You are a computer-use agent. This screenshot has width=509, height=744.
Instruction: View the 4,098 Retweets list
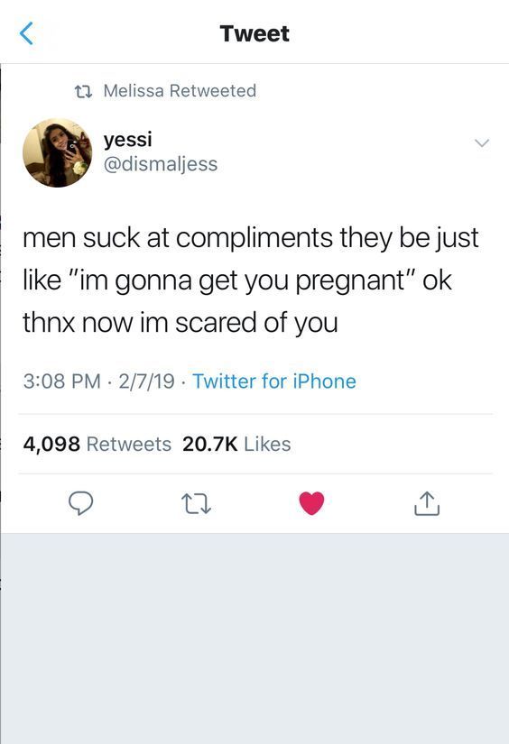(x=97, y=444)
